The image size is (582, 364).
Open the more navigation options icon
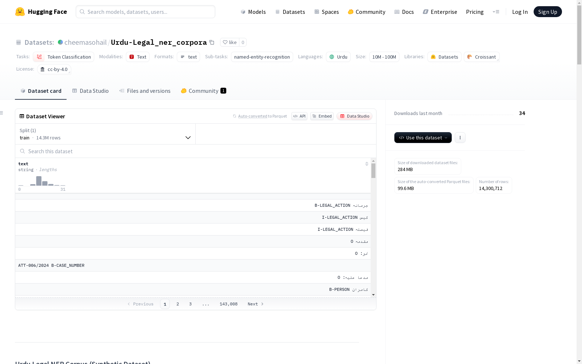496,12
